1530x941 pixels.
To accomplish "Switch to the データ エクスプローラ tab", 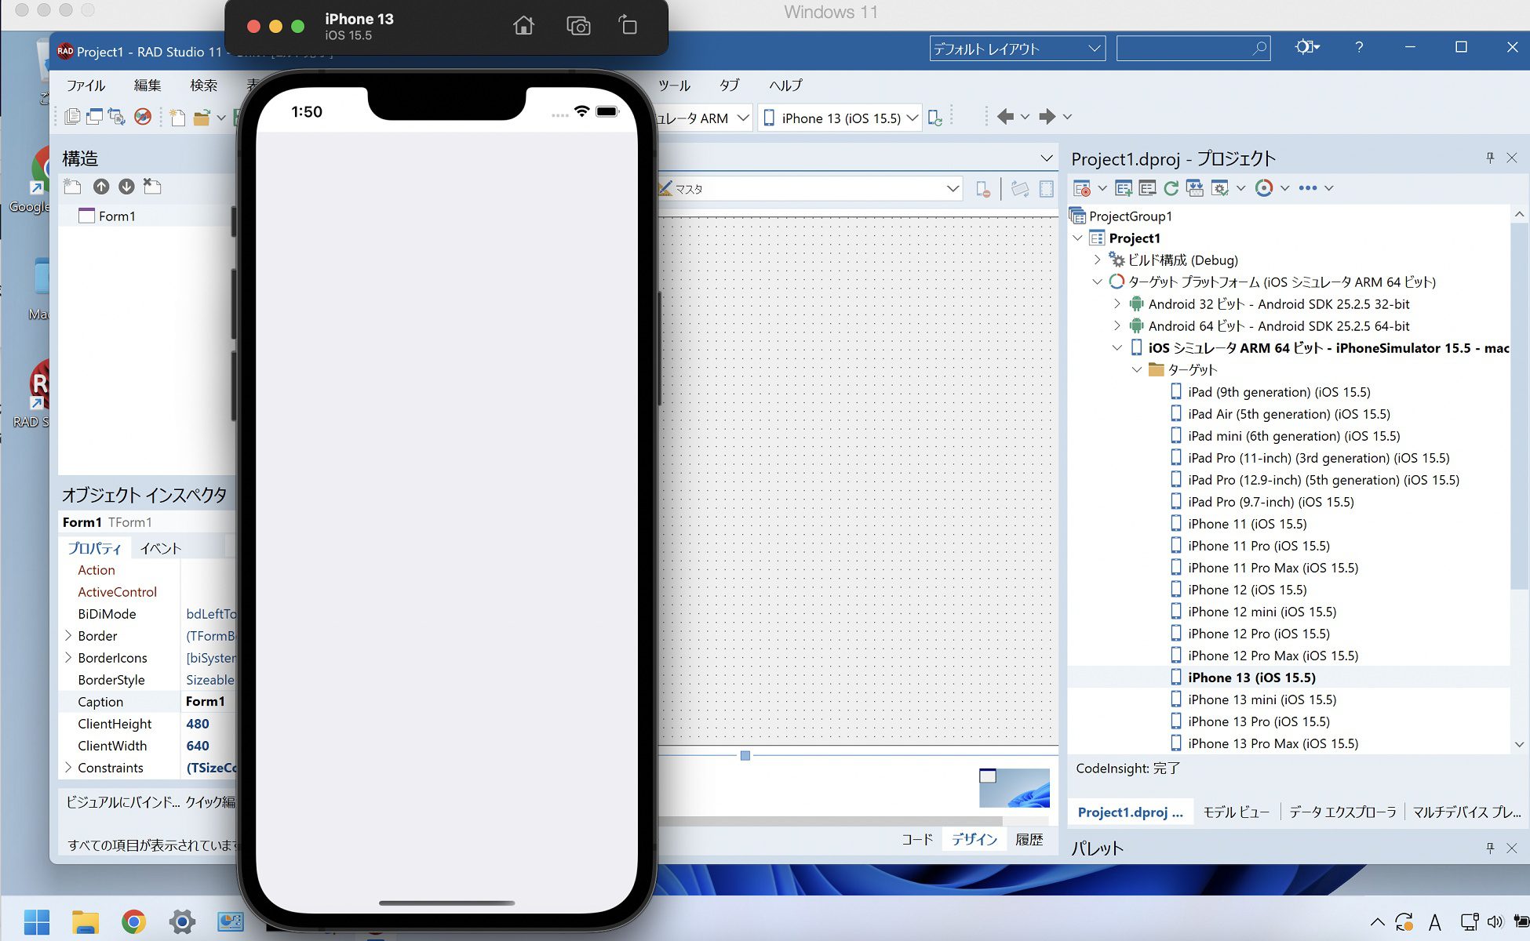I will tap(1342, 812).
